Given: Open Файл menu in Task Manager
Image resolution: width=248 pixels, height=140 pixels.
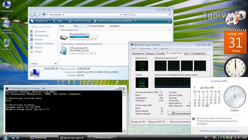Looking at the screenshot, I should tap(134, 48).
